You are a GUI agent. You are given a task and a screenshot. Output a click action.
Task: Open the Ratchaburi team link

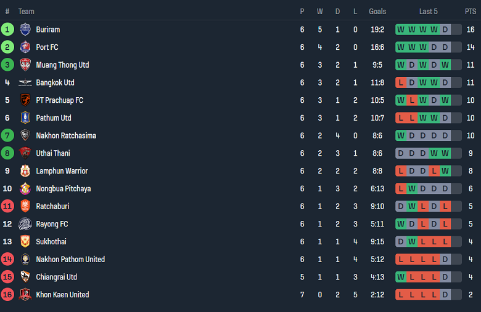[54, 206]
